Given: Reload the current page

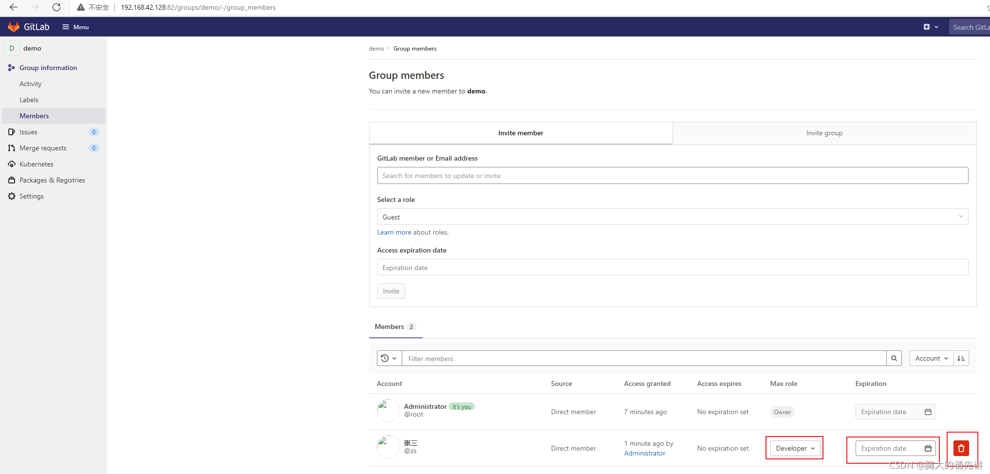Looking at the screenshot, I should point(56,7).
